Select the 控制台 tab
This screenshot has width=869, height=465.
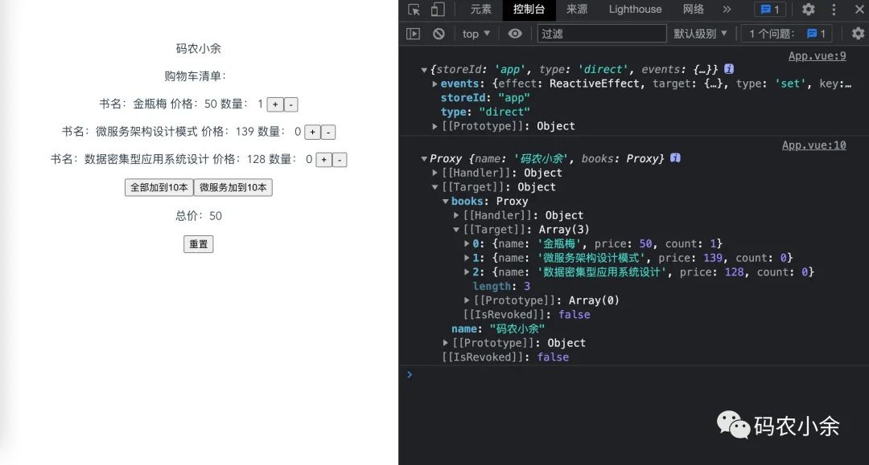[529, 10]
